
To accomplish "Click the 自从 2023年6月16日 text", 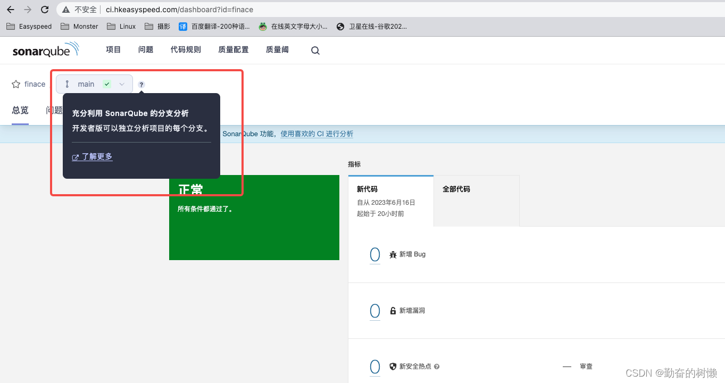I will click(386, 203).
